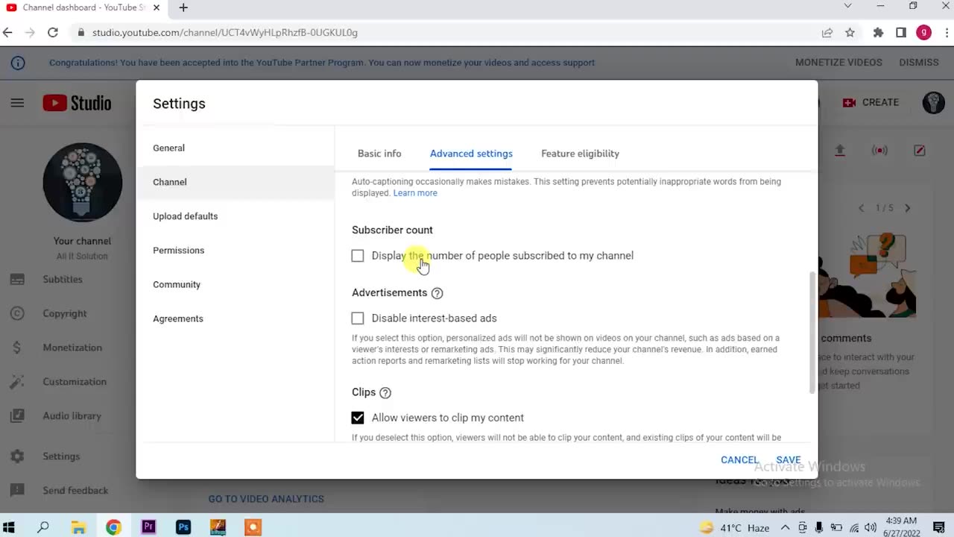Click MONETIZE VIDEOS in the banner
Image resolution: width=954 pixels, height=537 pixels.
click(x=838, y=63)
